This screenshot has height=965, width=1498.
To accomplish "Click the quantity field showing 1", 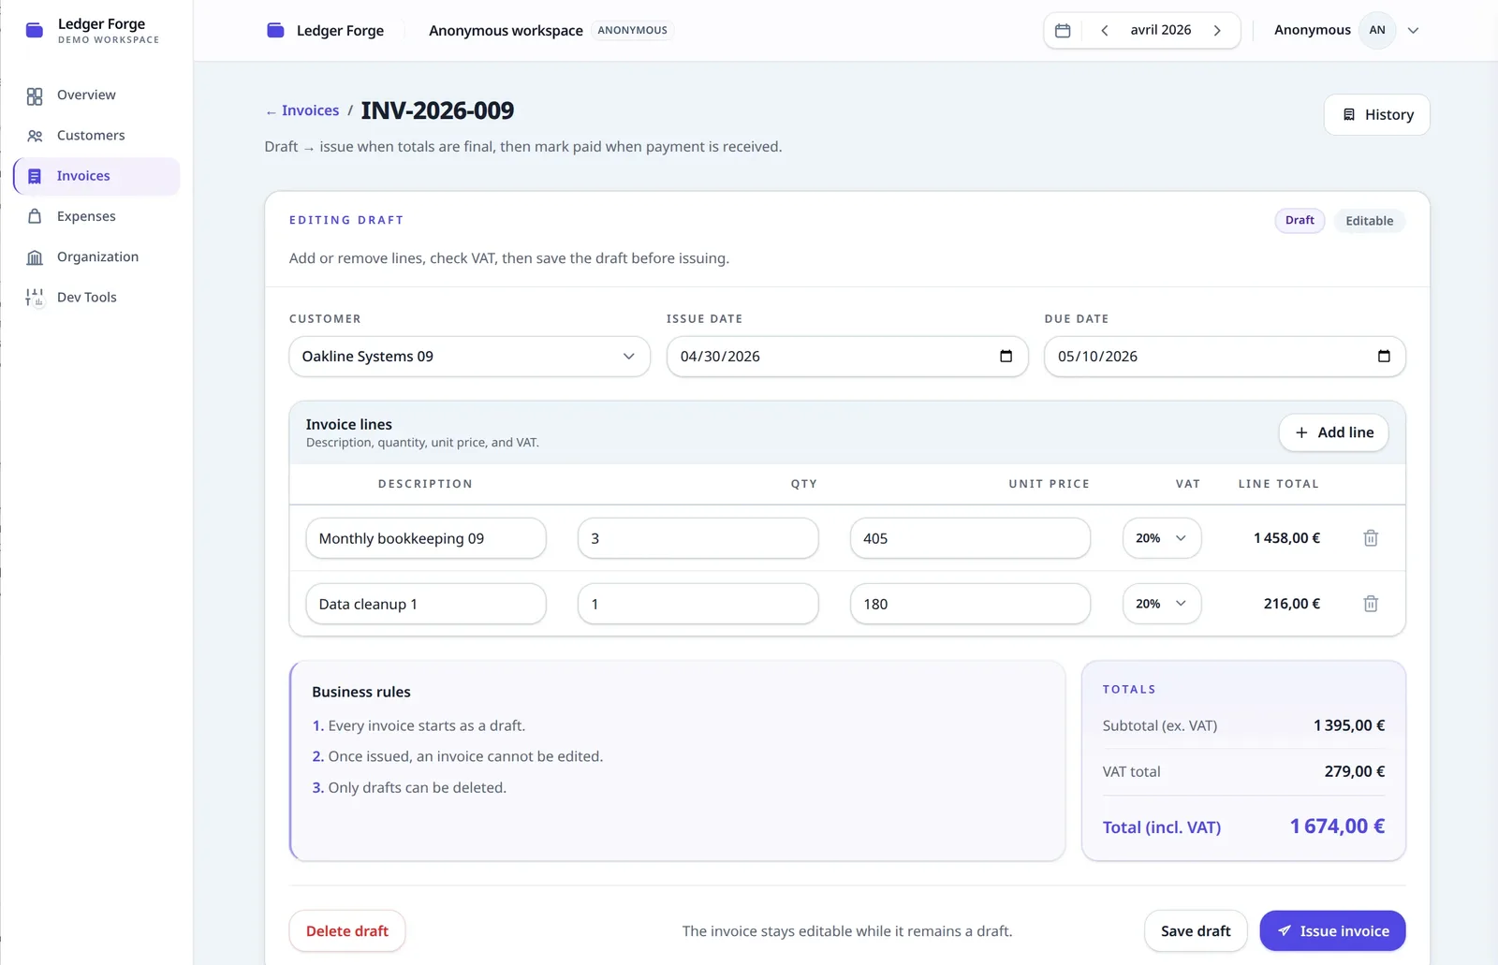I will coord(698,604).
